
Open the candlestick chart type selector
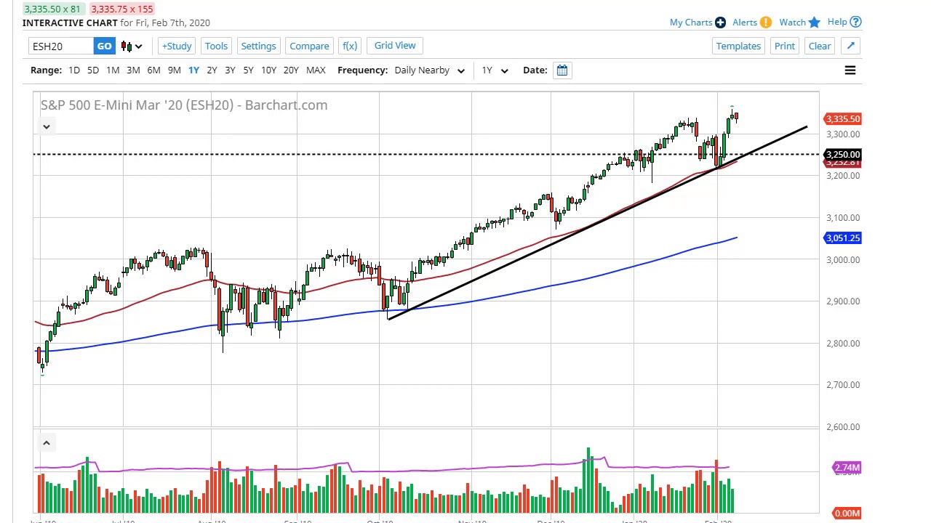click(x=131, y=46)
